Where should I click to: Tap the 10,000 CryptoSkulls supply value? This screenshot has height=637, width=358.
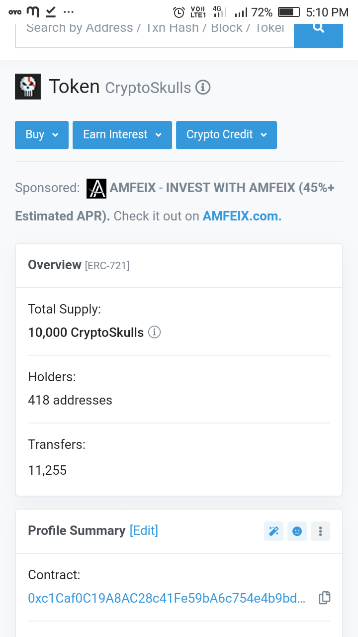(x=86, y=332)
